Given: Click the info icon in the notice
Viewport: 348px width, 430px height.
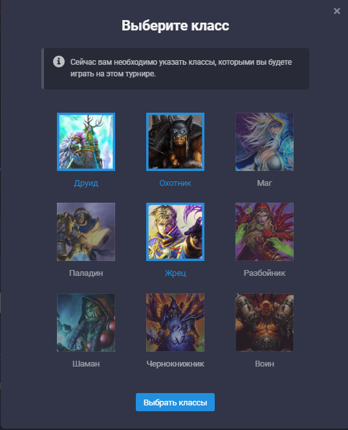Looking at the screenshot, I should pyautogui.click(x=59, y=62).
